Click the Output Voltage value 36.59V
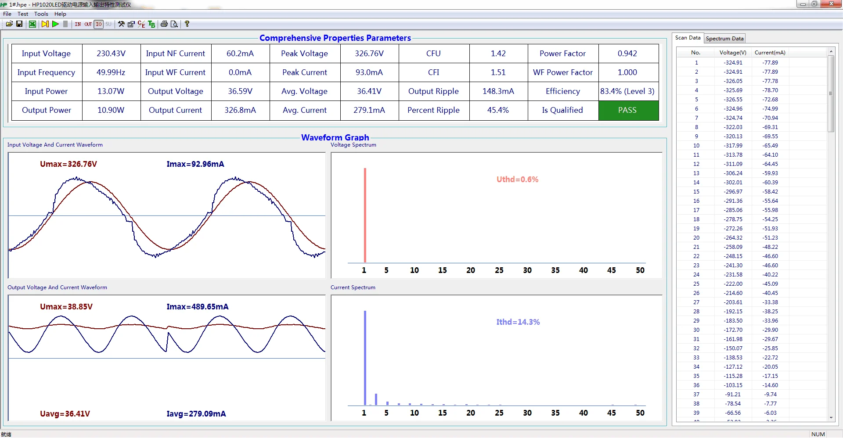The height and width of the screenshot is (438, 843). pos(240,91)
